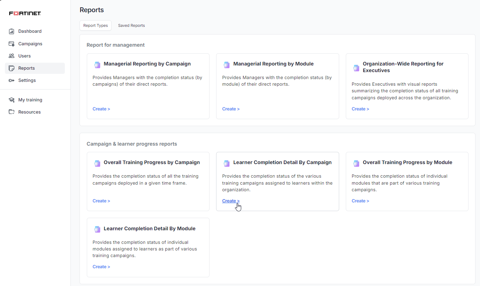The width and height of the screenshot is (480, 286).
Task: Select the Report Types tab
Action: point(96,25)
